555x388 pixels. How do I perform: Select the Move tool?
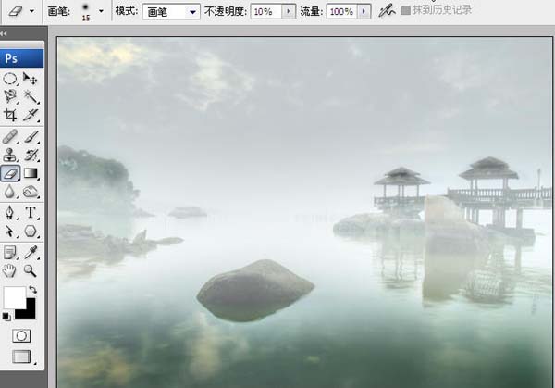click(31, 79)
